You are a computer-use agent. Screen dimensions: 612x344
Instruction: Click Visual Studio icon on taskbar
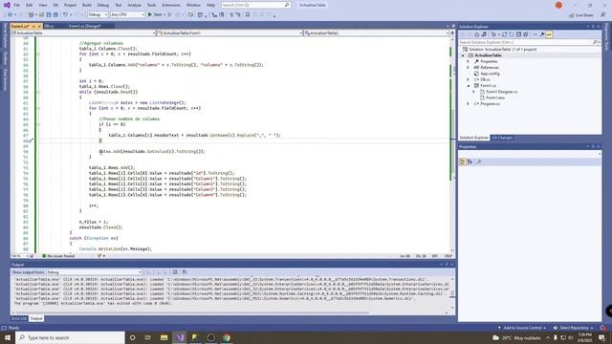pos(180,337)
